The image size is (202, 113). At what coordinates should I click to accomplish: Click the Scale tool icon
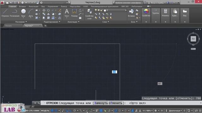point(48,18)
